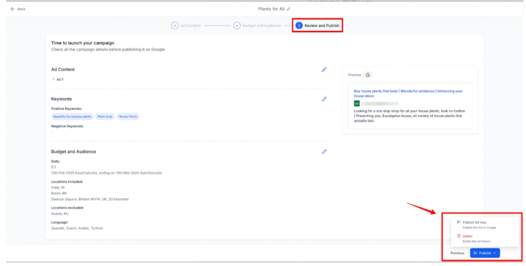Image resolution: width=526 pixels, height=266 pixels.
Task: Edit the Plants for All campaign name pencil
Action: point(289,9)
